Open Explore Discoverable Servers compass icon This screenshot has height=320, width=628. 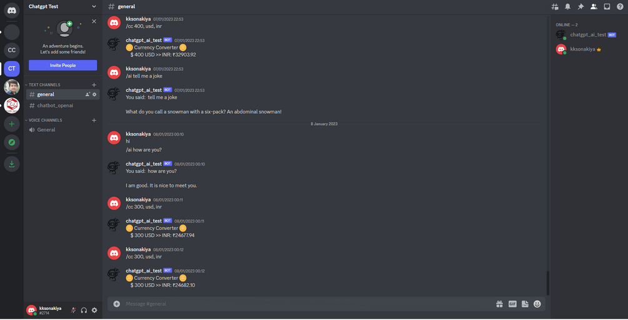pyautogui.click(x=12, y=142)
